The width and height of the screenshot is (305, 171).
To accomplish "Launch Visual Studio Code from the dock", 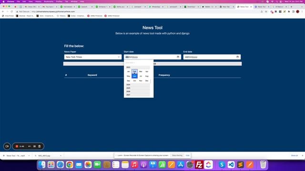I will pos(231,165).
